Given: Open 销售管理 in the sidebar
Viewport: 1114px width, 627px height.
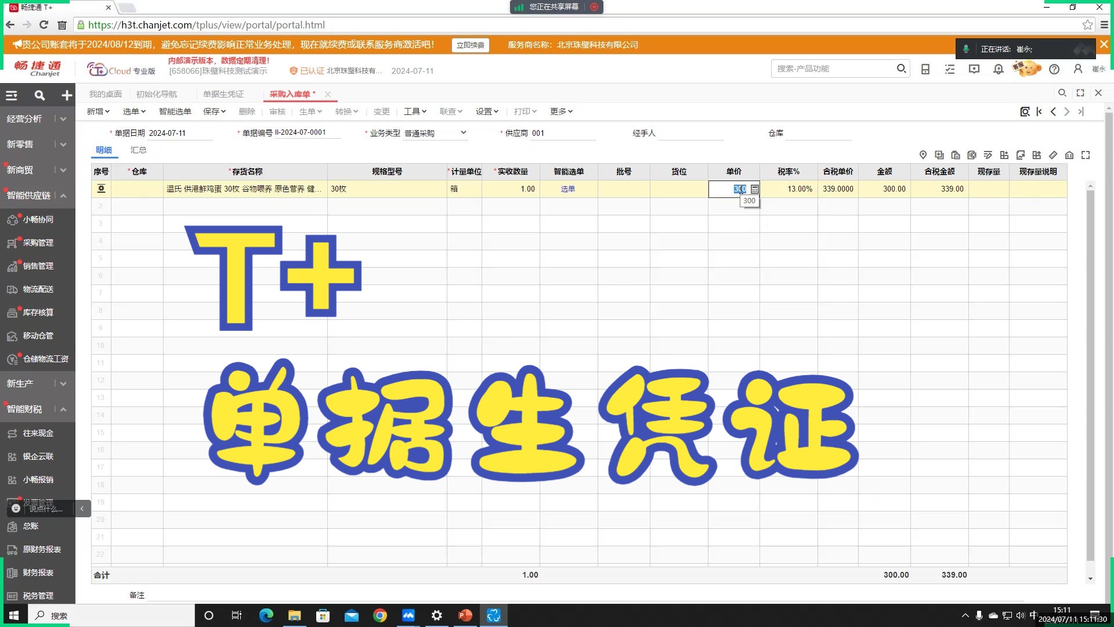Looking at the screenshot, I should pos(38,266).
